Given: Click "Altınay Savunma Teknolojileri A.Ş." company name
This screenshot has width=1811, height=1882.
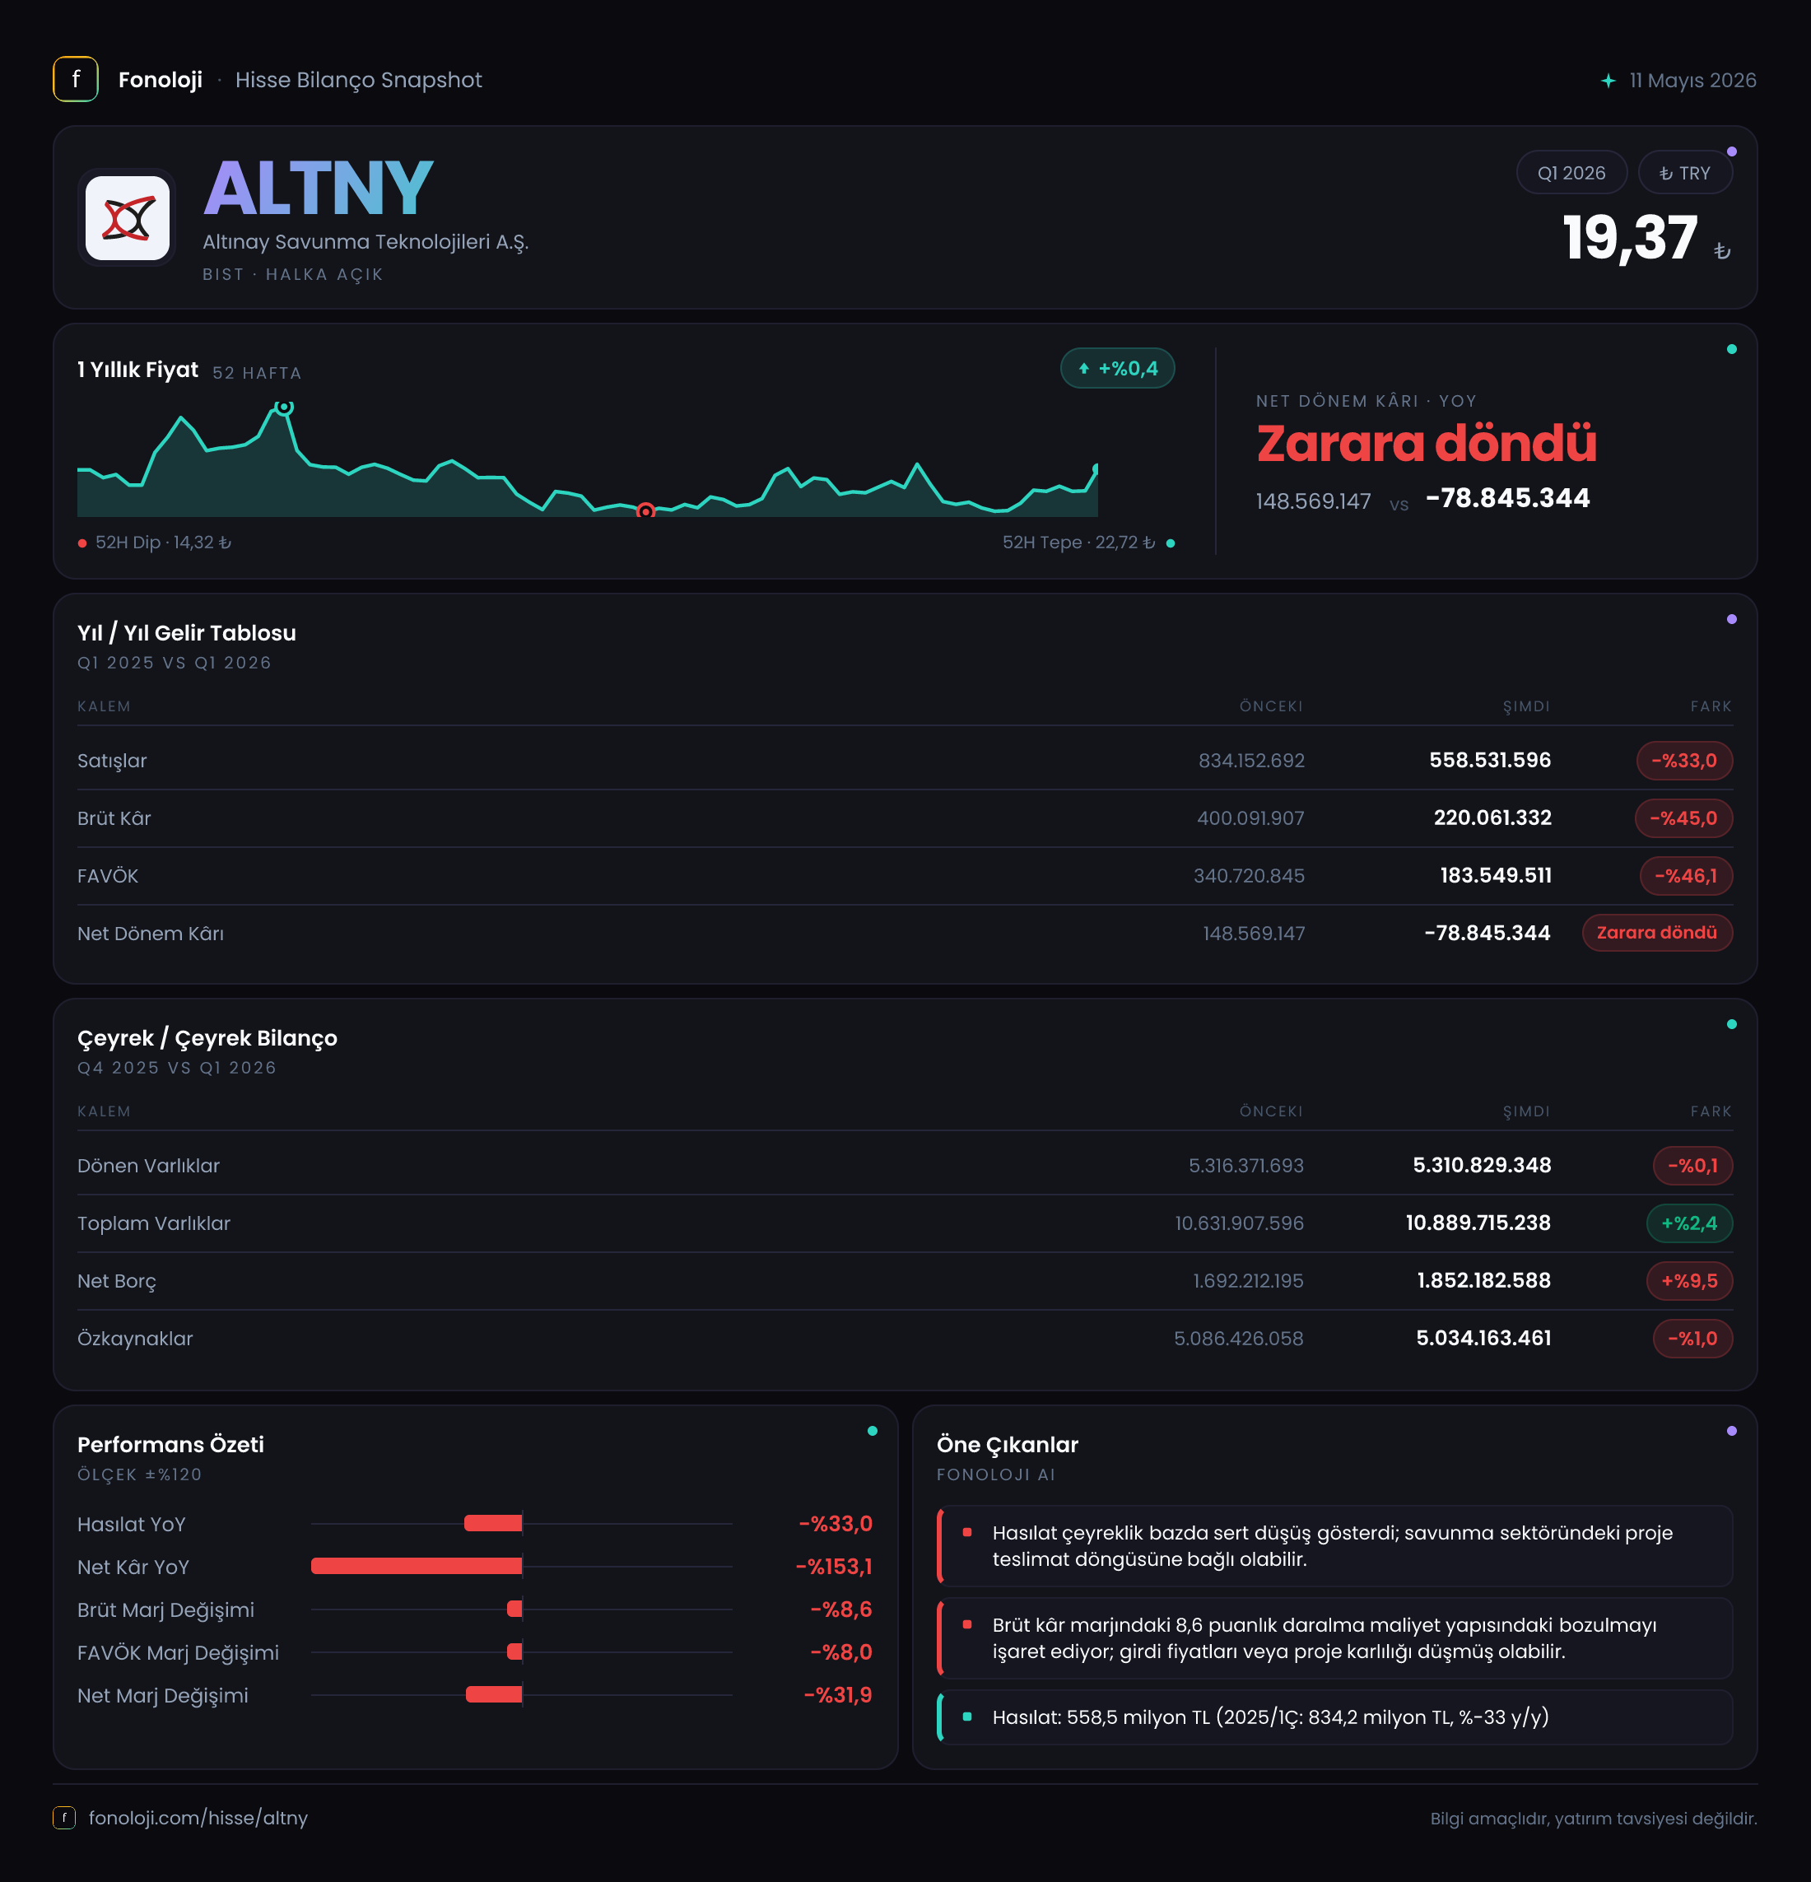Looking at the screenshot, I should (x=365, y=242).
